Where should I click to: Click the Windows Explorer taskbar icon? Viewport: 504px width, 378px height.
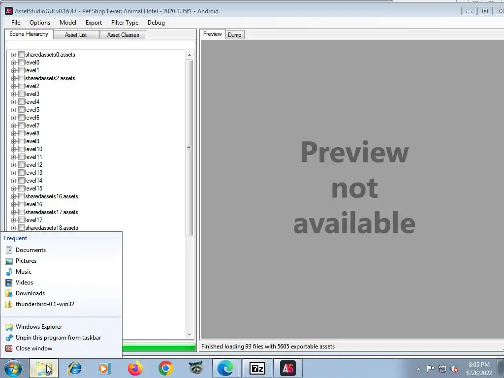[44, 368]
